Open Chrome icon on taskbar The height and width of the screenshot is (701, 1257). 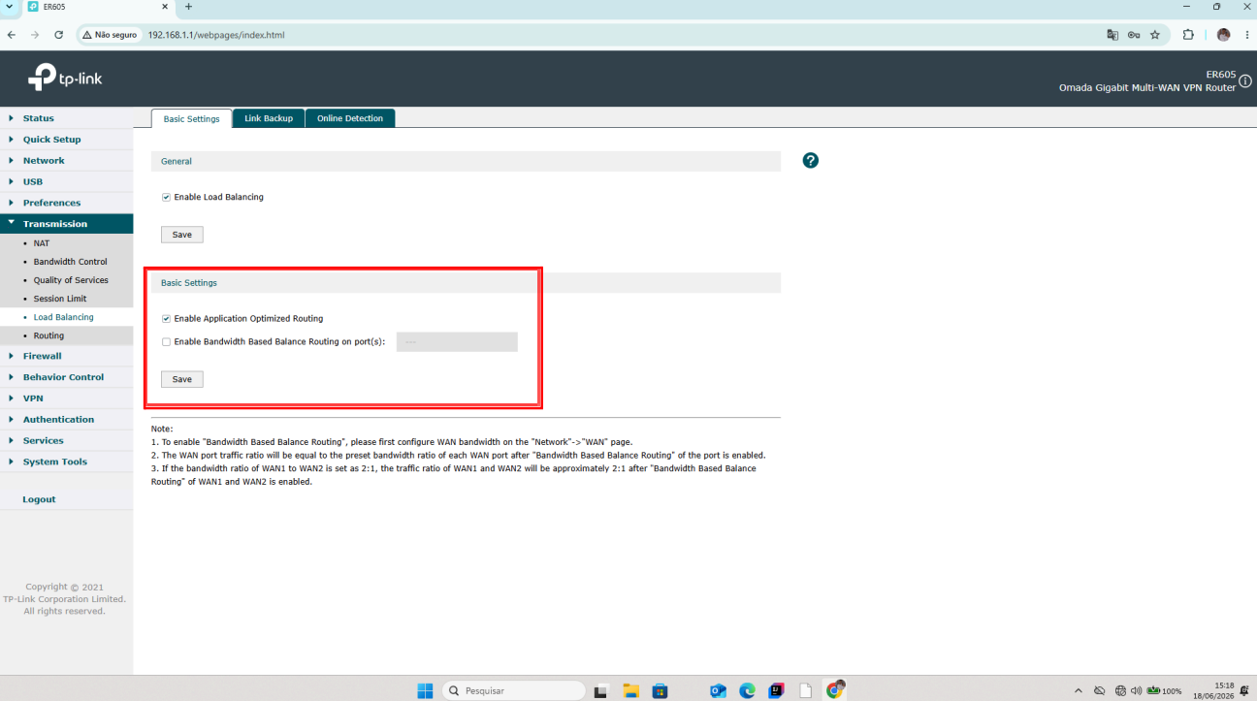pos(835,689)
